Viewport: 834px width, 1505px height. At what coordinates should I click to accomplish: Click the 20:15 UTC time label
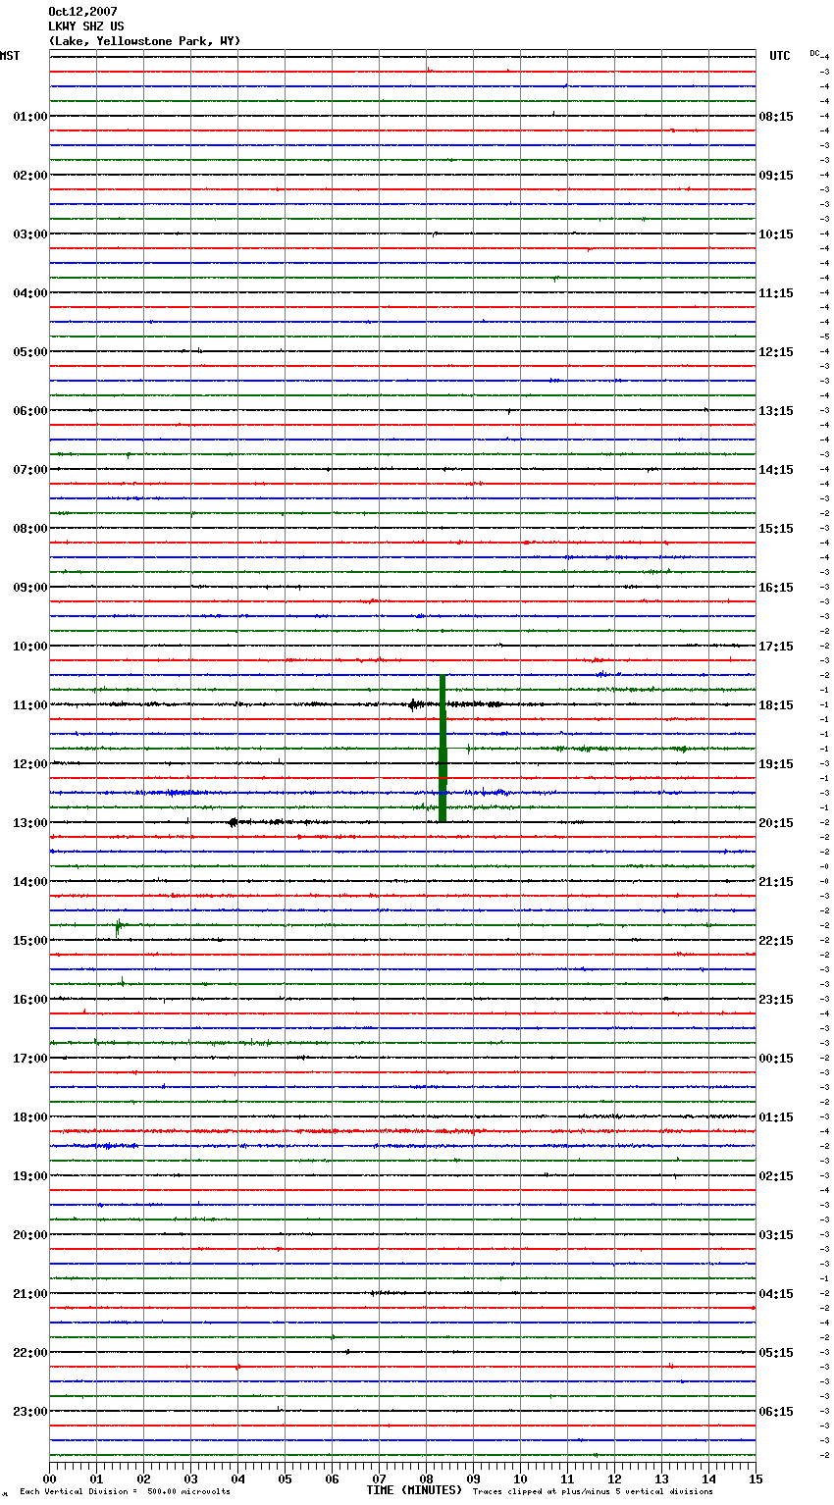(x=776, y=823)
